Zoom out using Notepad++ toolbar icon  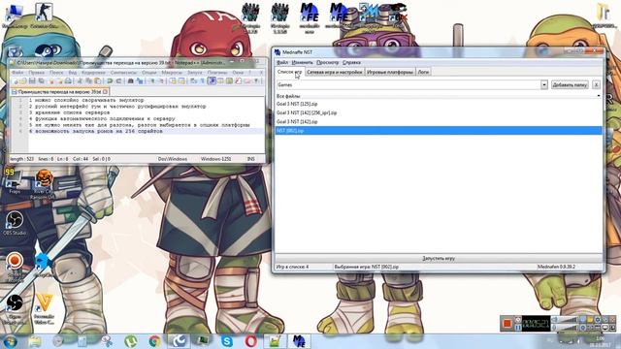tap(161, 81)
